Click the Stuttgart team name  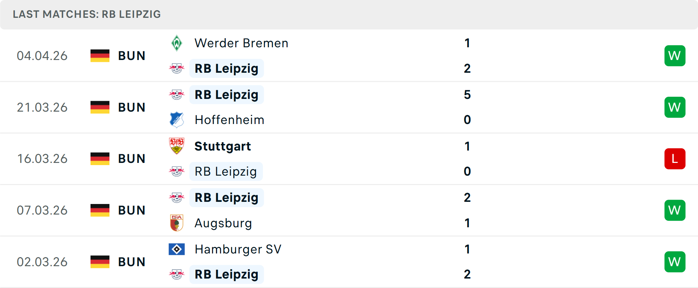click(222, 146)
